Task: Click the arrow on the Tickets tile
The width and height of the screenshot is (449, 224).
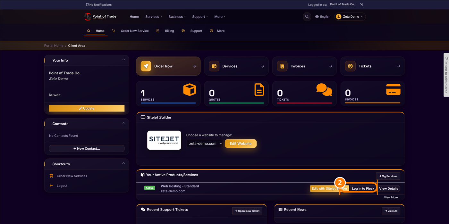Action: coord(398,66)
